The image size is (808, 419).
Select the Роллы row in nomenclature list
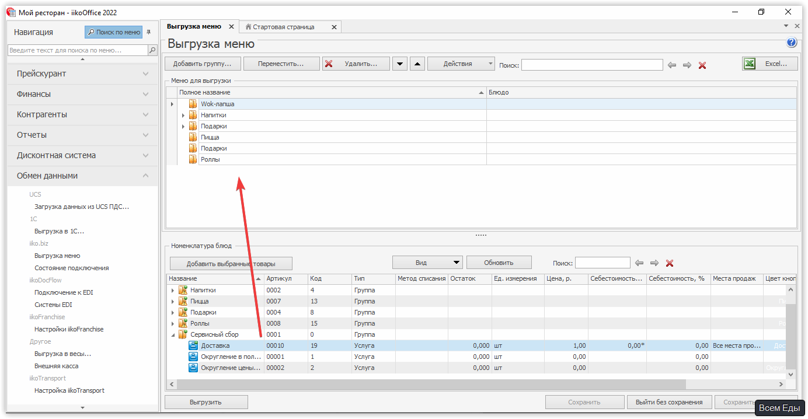coord(476,323)
